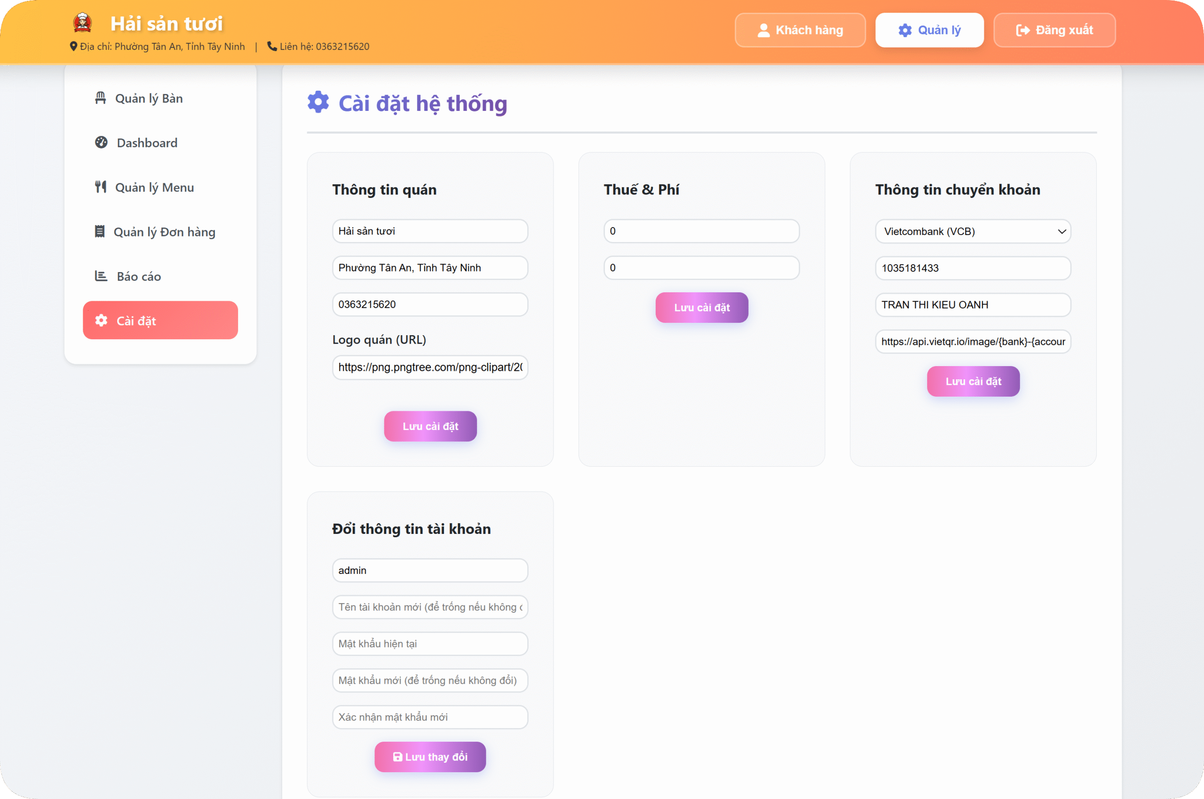
Task: Switch to Quản lý tab in header
Action: (929, 31)
